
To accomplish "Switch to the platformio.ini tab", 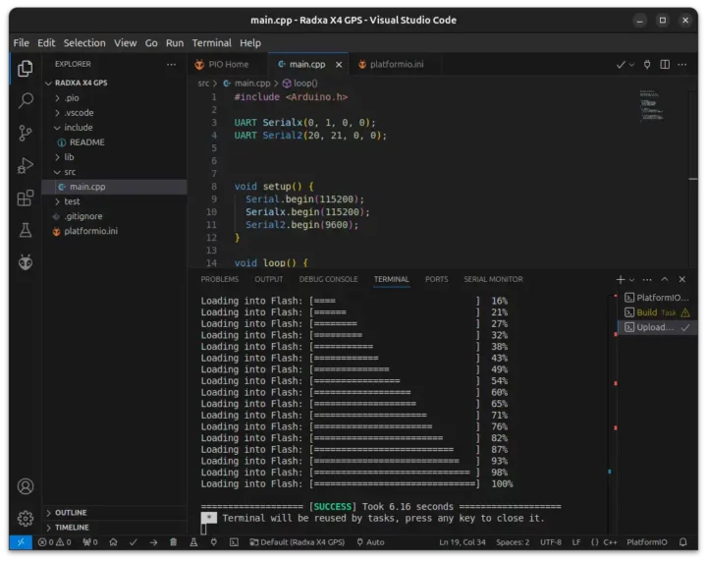I will click(x=397, y=65).
